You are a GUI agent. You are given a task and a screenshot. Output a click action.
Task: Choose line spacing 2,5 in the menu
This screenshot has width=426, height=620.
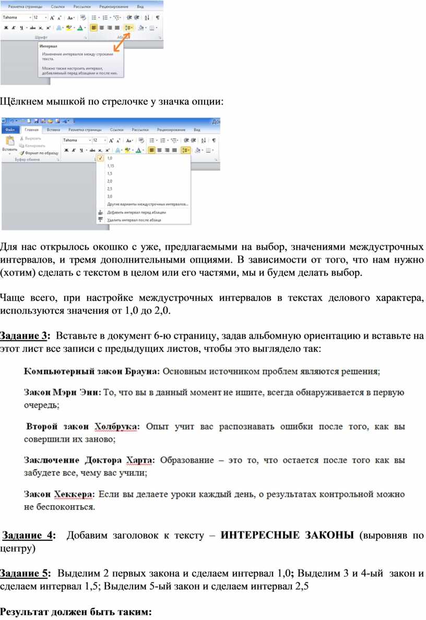click(110, 189)
